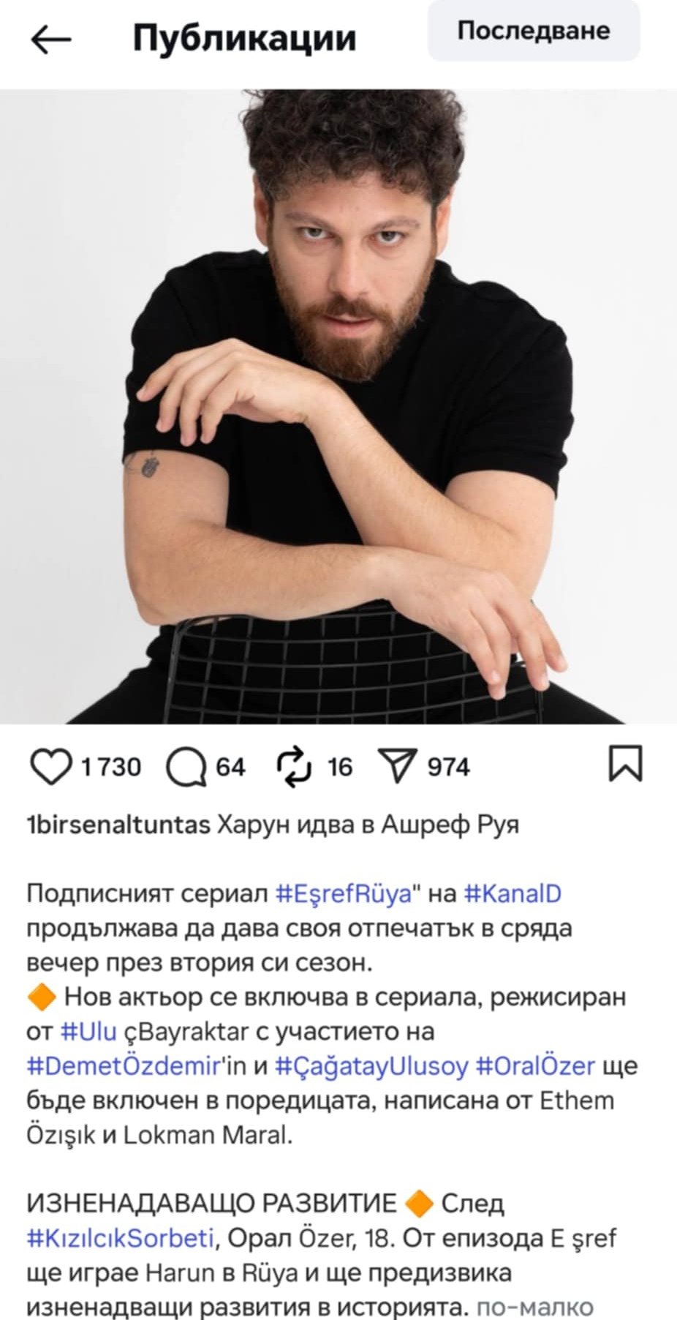677x1320 pixels.
Task: Tap the back arrow icon
Action: (51, 40)
